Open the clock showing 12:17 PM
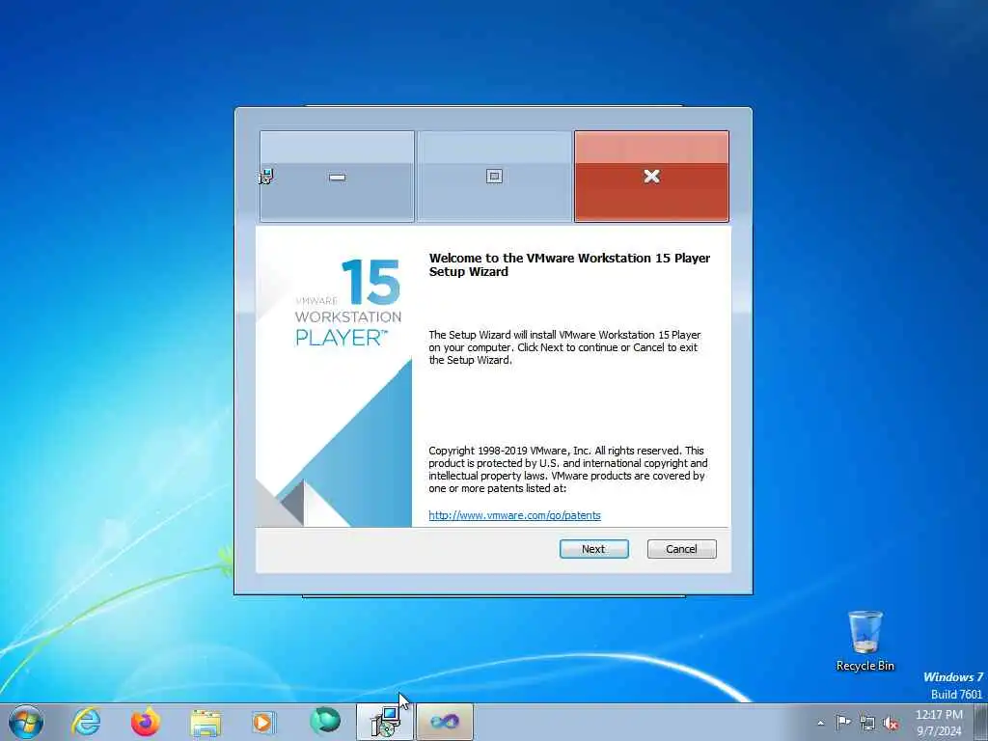 tap(939, 723)
